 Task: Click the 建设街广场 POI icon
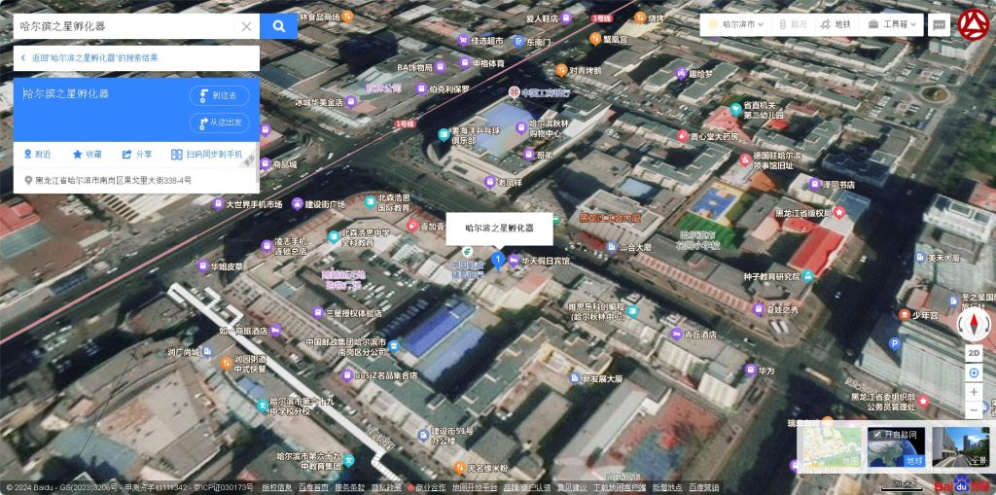point(297,204)
